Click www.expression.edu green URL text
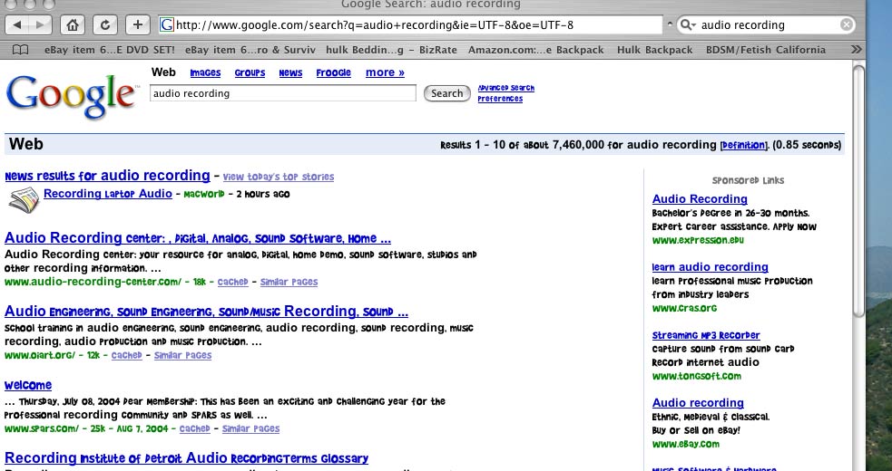The width and height of the screenshot is (892, 471). click(698, 240)
